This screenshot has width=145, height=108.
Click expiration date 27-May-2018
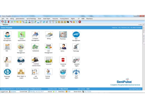pyautogui.click(x=63, y=89)
